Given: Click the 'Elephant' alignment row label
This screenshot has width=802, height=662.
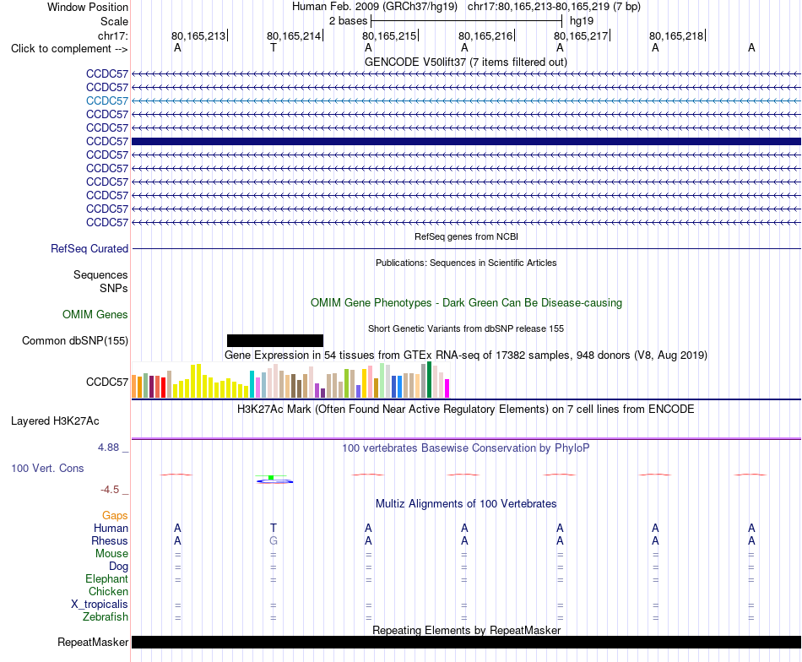Looking at the screenshot, I should (x=106, y=579).
